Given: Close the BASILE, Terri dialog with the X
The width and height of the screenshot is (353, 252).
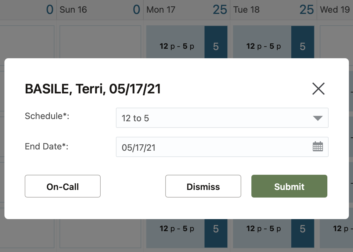Looking at the screenshot, I should tap(318, 89).
